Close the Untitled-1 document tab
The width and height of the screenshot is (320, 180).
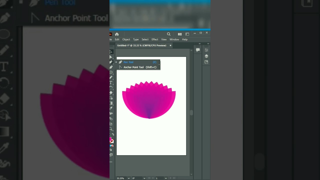[x=170, y=45]
